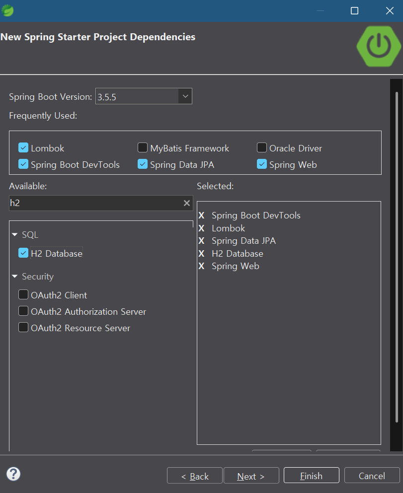Remove Lombok from the Selected list via X
The image size is (403, 493).
coord(201,228)
